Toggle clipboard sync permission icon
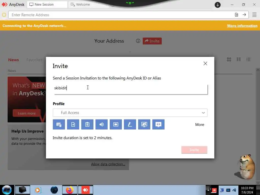Viewport: 260px width, 195px height. click(87, 124)
